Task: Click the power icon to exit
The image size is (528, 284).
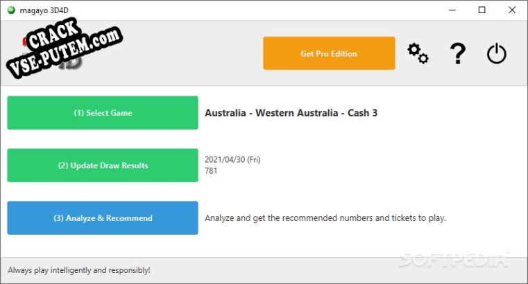Action: (496, 53)
